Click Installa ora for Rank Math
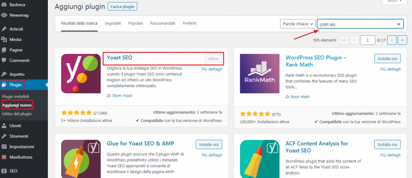Image resolution: width=412 pixels, height=178 pixels. coord(387,59)
